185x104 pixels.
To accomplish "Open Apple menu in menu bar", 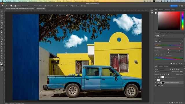I will click(2, 1).
